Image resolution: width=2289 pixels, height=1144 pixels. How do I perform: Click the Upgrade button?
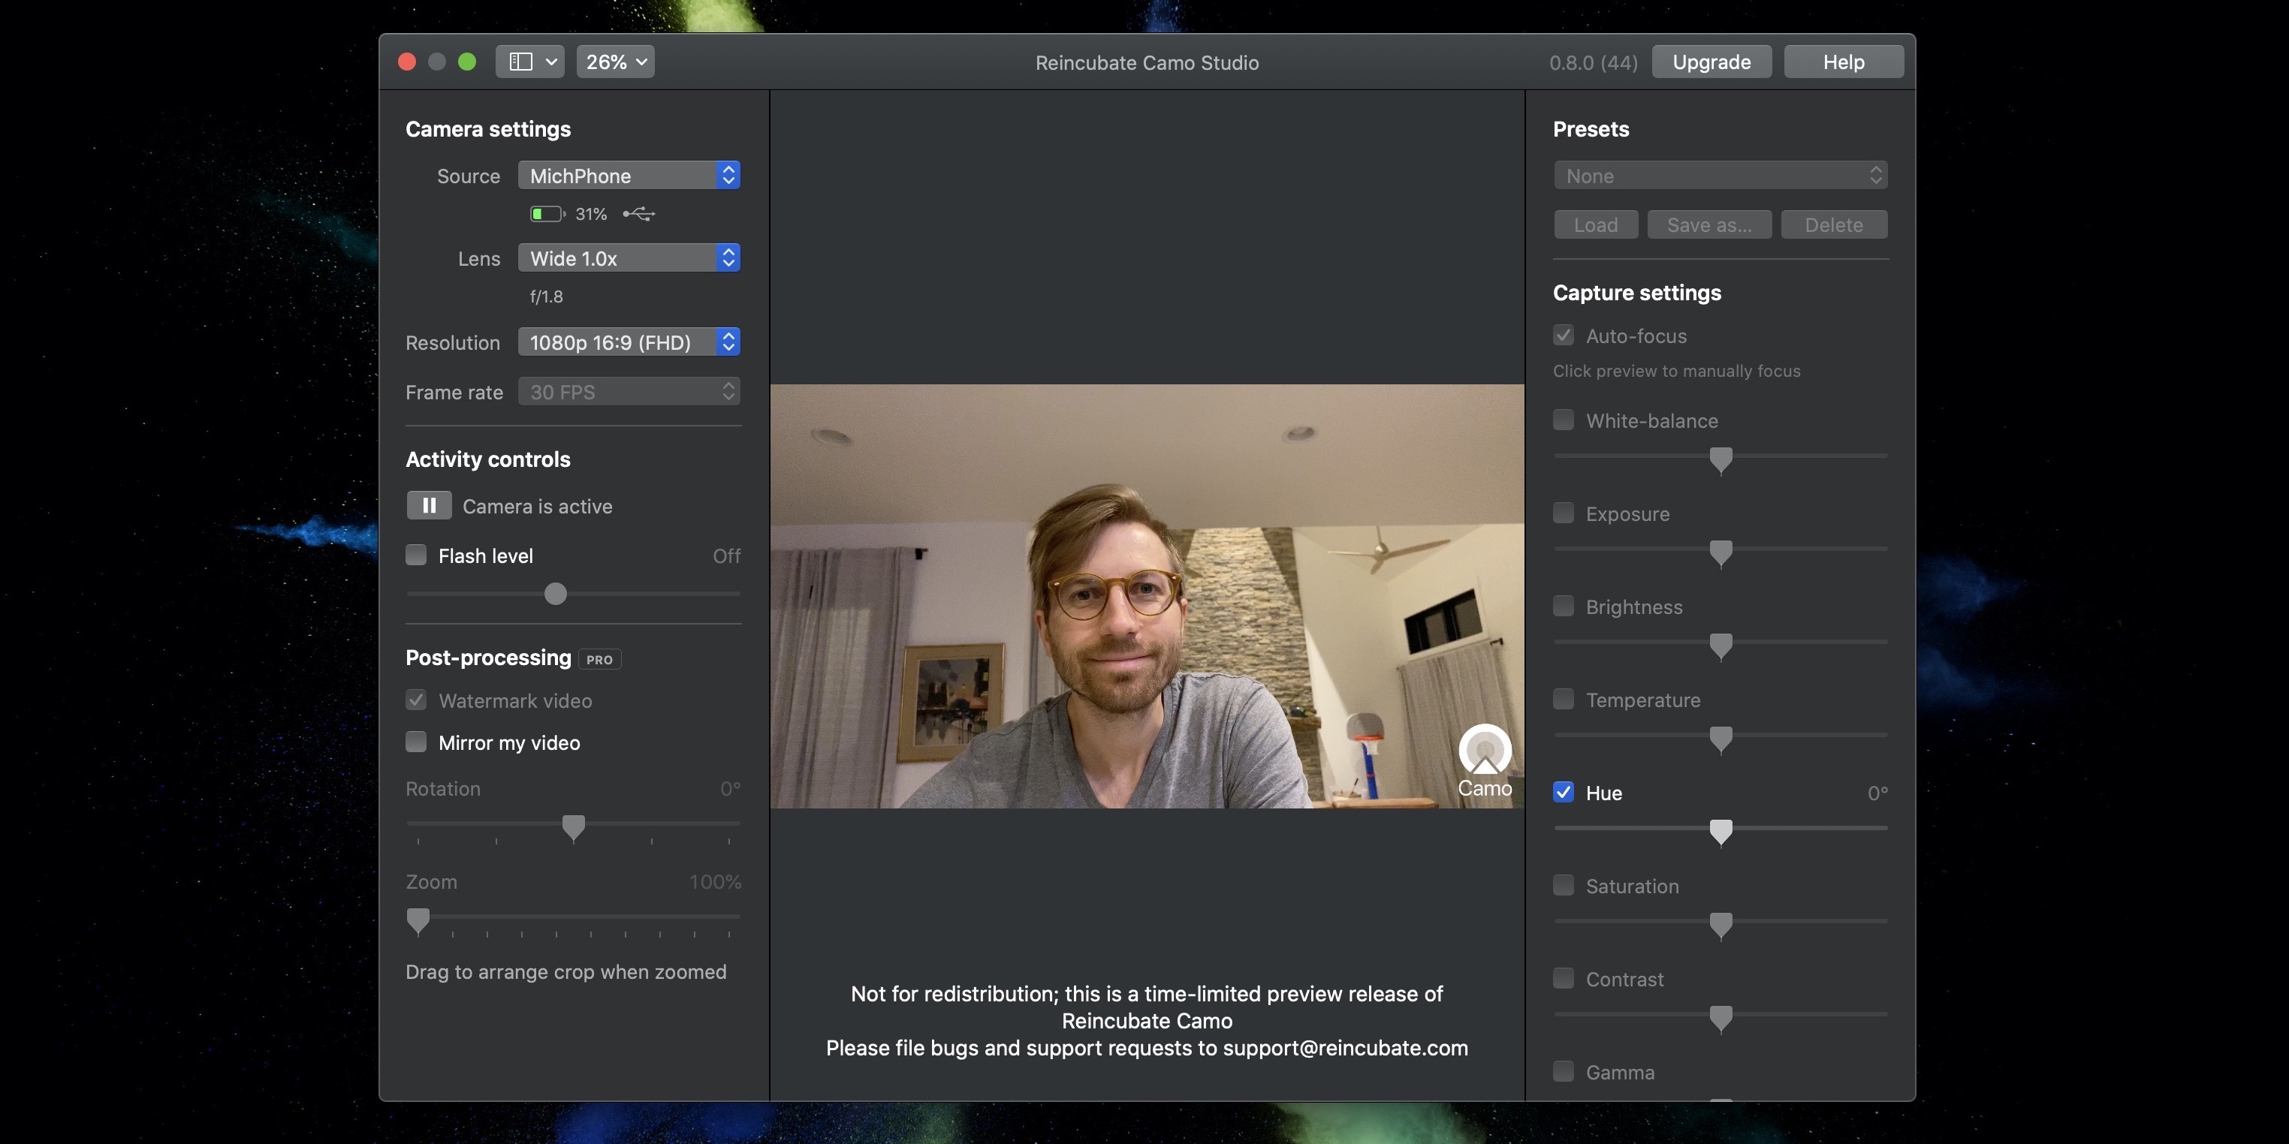[1711, 62]
